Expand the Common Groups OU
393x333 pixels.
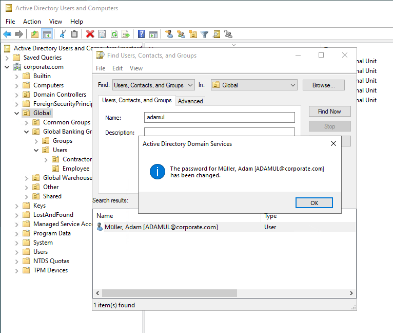click(x=26, y=122)
